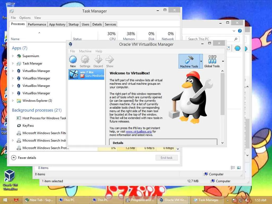Switch to the App history tab

[57, 24]
